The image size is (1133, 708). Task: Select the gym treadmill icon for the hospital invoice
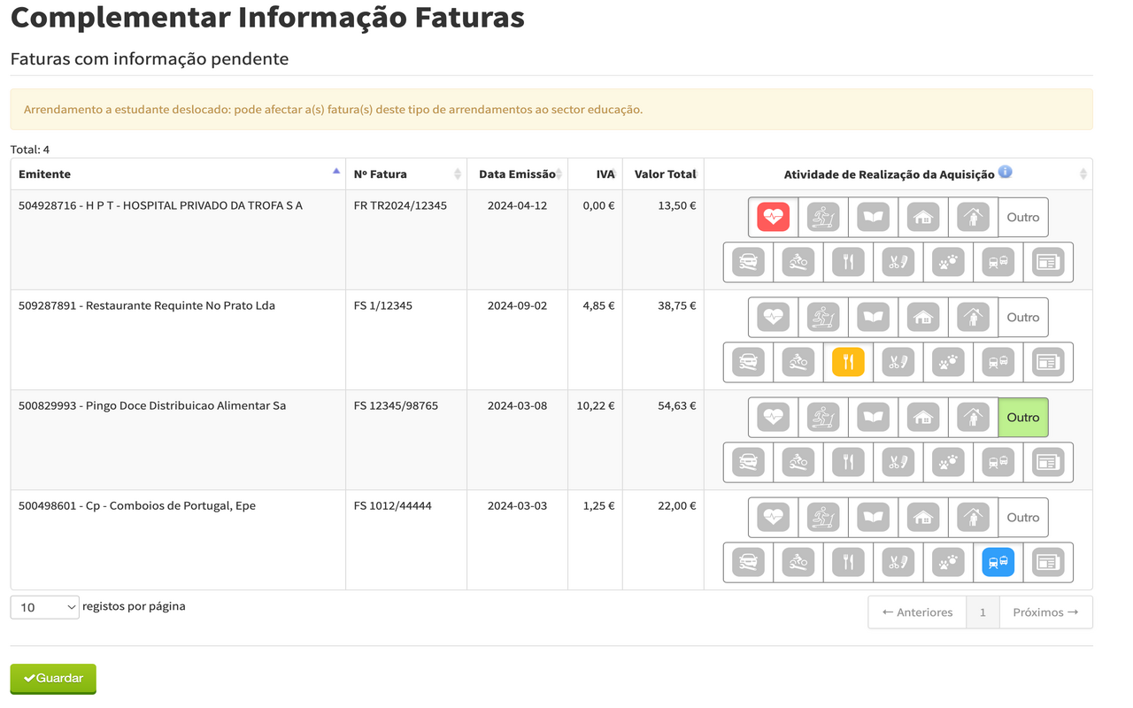coord(822,217)
